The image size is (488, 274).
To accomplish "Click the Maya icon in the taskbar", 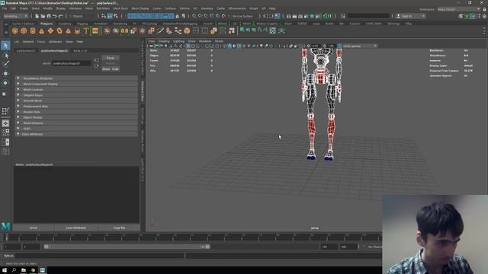I will [x=43, y=270].
